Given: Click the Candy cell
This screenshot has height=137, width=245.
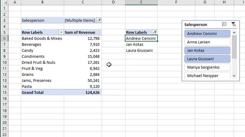Looking at the screenshot, I should pos(42,50).
